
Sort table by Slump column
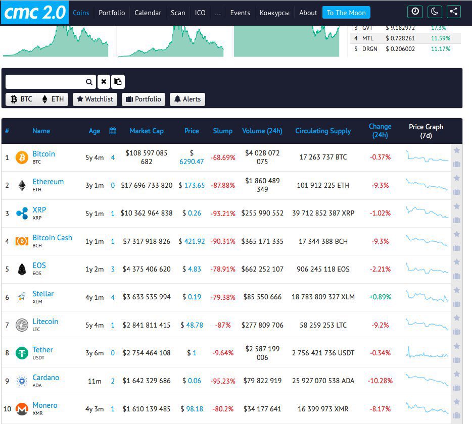[223, 131]
